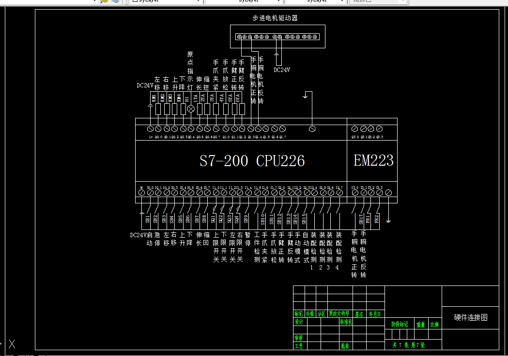The width and height of the screenshot is (508, 356).
Task: Select the FR2 relay label
Action: coord(376,219)
